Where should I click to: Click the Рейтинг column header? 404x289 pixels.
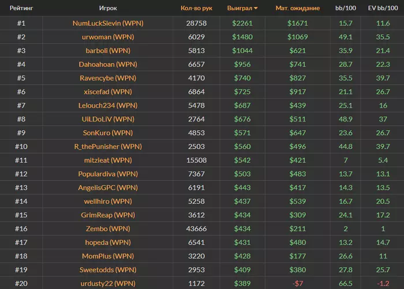pyautogui.click(x=21, y=8)
